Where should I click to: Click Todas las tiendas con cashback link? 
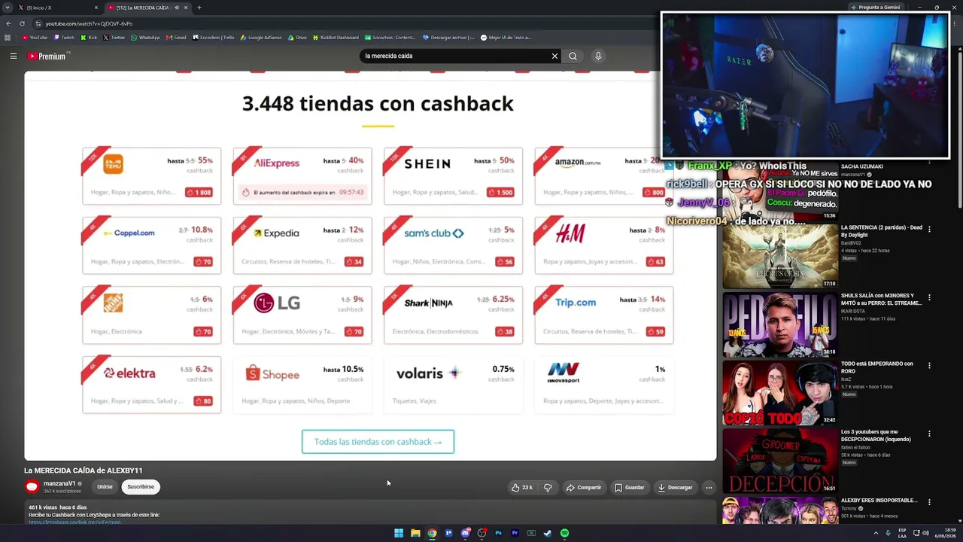pos(378,442)
